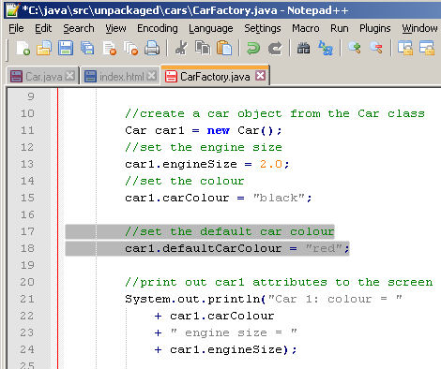Image resolution: width=441 pixels, height=369 pixels.
Task: Click the string "Car 1: colour = " on line 21
Action: click(335, 299)
